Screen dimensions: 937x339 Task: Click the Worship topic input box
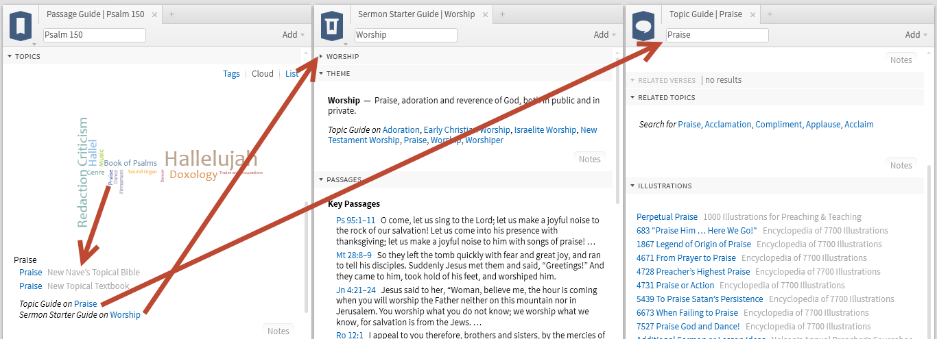coord(406,35)
